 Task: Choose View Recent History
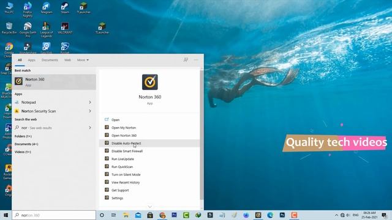(149, 182)
